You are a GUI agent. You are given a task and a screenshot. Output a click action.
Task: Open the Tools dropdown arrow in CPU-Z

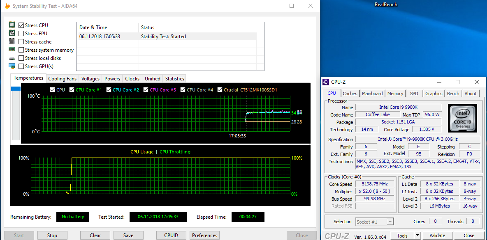417,235
